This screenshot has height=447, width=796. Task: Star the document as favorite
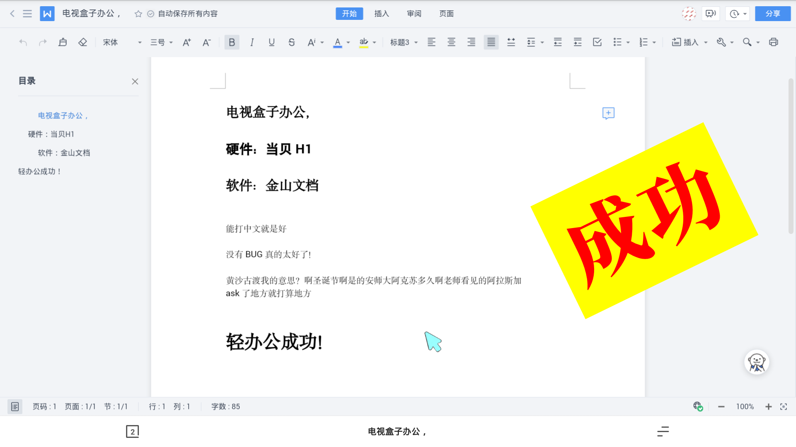pyautogui.click(x=138, y=14)
